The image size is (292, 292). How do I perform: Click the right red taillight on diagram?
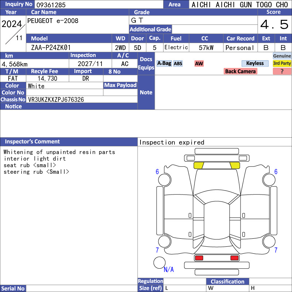click(234, 258)
